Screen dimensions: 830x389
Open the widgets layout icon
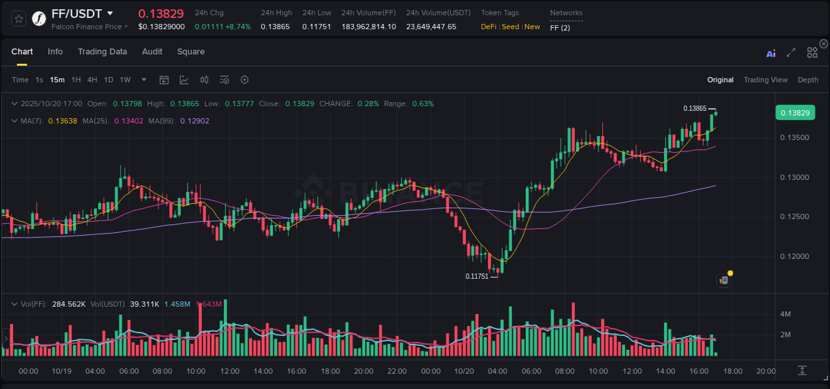tap(811, 52)
